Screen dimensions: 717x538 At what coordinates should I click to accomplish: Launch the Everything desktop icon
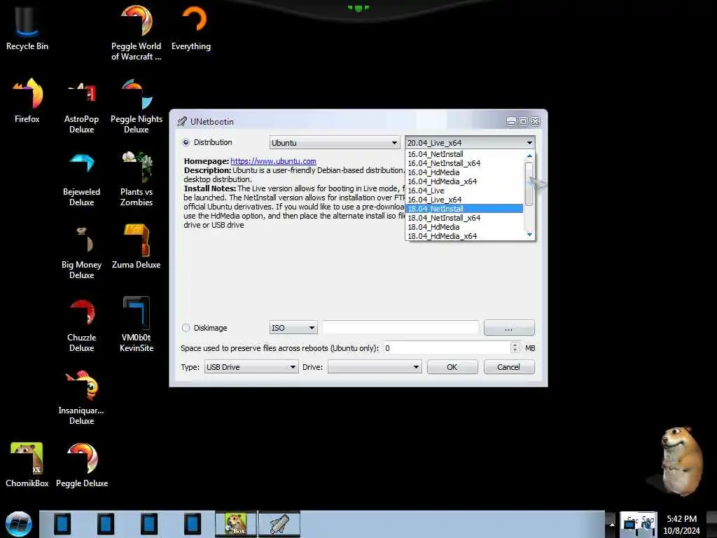[191, 27]
